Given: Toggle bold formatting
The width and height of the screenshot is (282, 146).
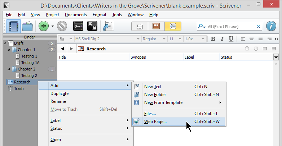Looking at the screenshot, I should pos(213,39).
